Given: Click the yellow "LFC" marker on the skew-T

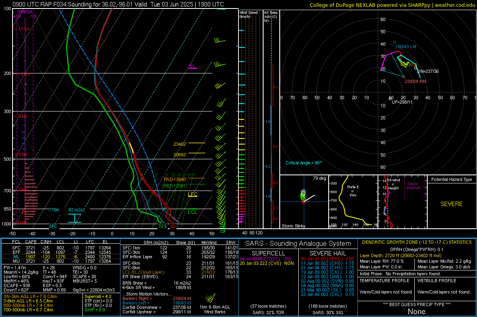Looking at the screenshot, I should click(x=192, y=194).
